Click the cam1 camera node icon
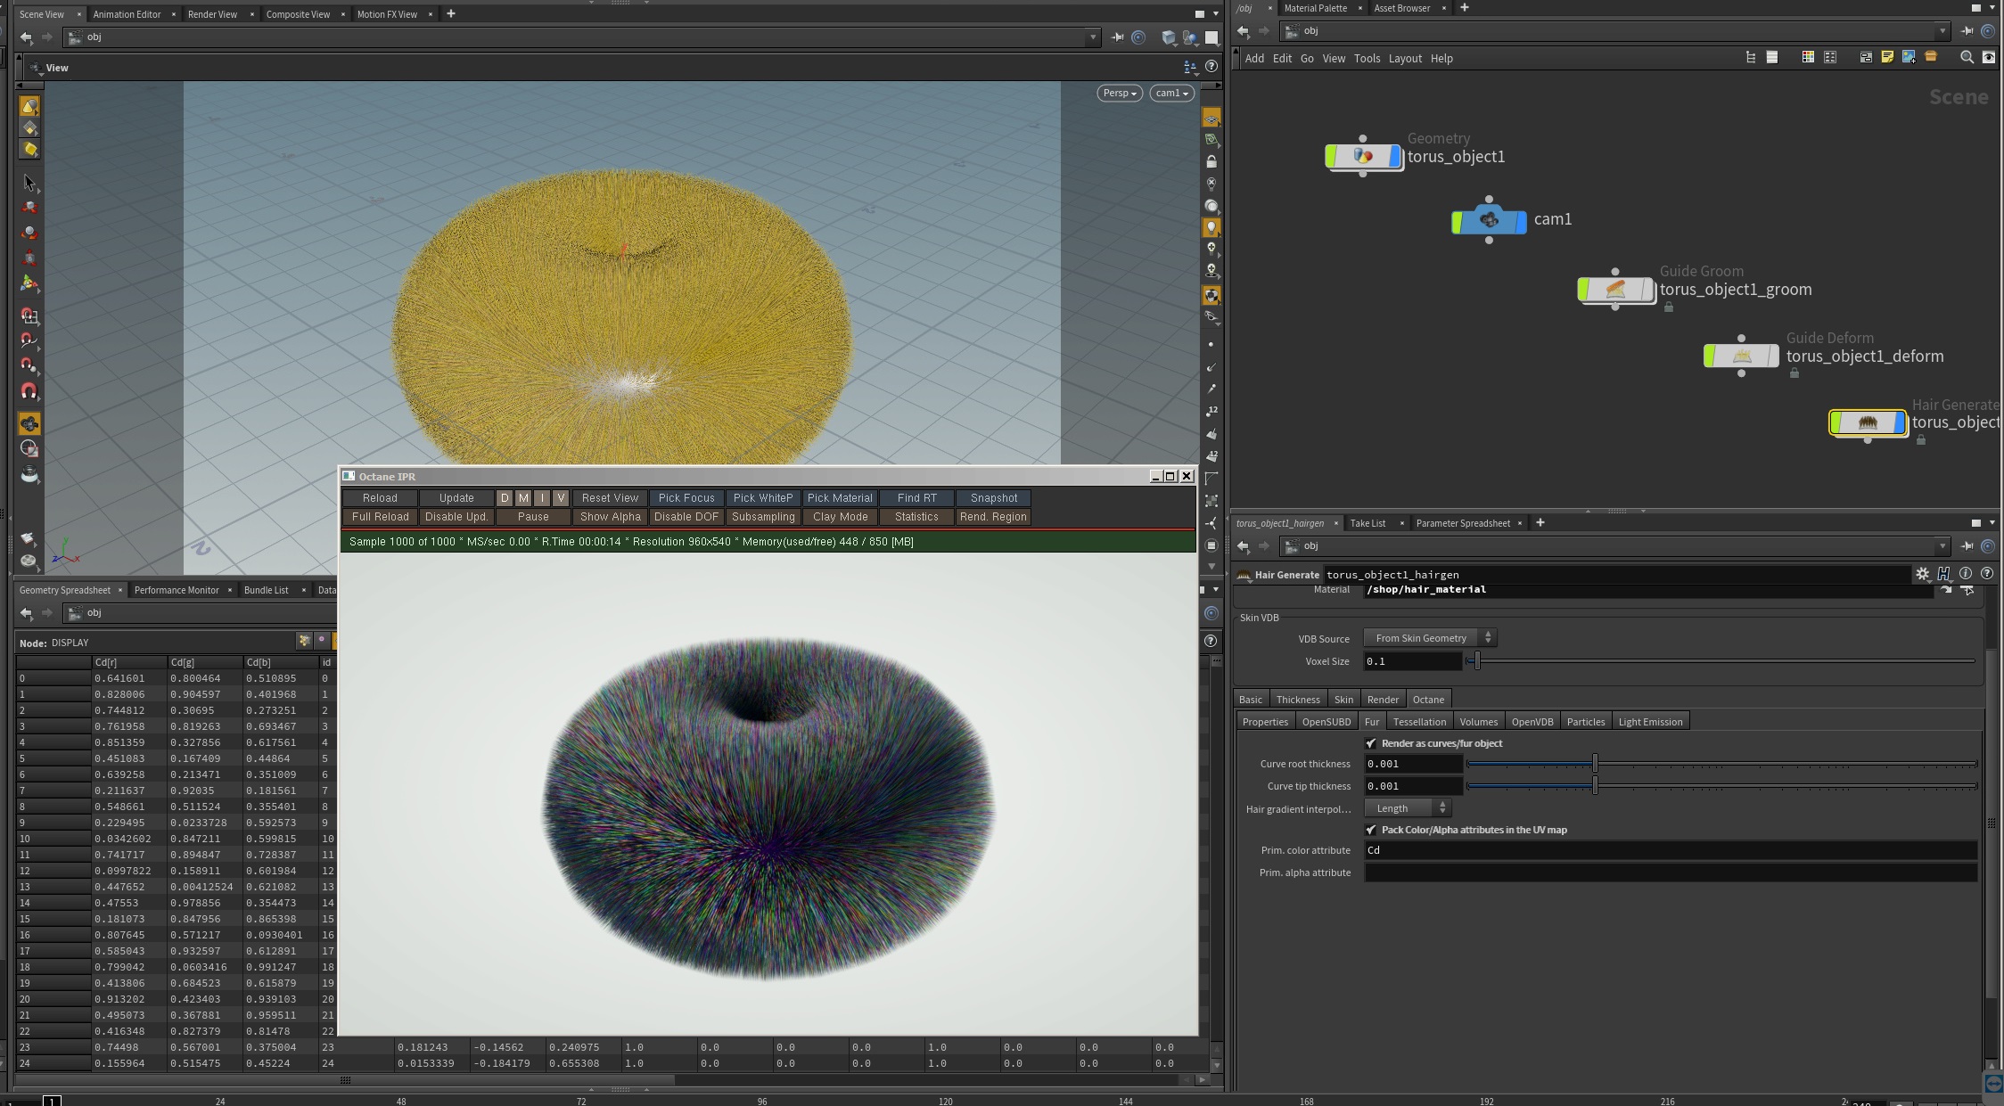Viewport: 2004px width, 1106px height. tap(1489, 220)
